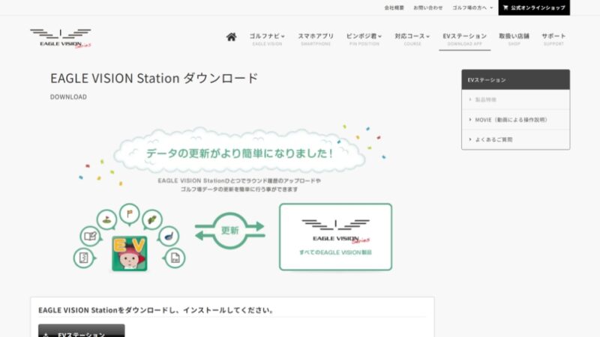Click the golf club icon bubble
600x337 pixels.
point(169,236)
